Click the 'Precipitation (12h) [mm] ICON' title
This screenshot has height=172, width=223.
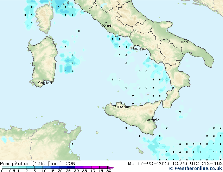pyautogui.click(x=38, y=164)
